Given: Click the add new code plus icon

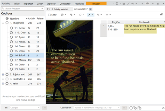Looking at the screenshot, I should [7, 19].
